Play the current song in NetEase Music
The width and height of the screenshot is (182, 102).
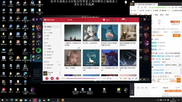pos(52,79)
